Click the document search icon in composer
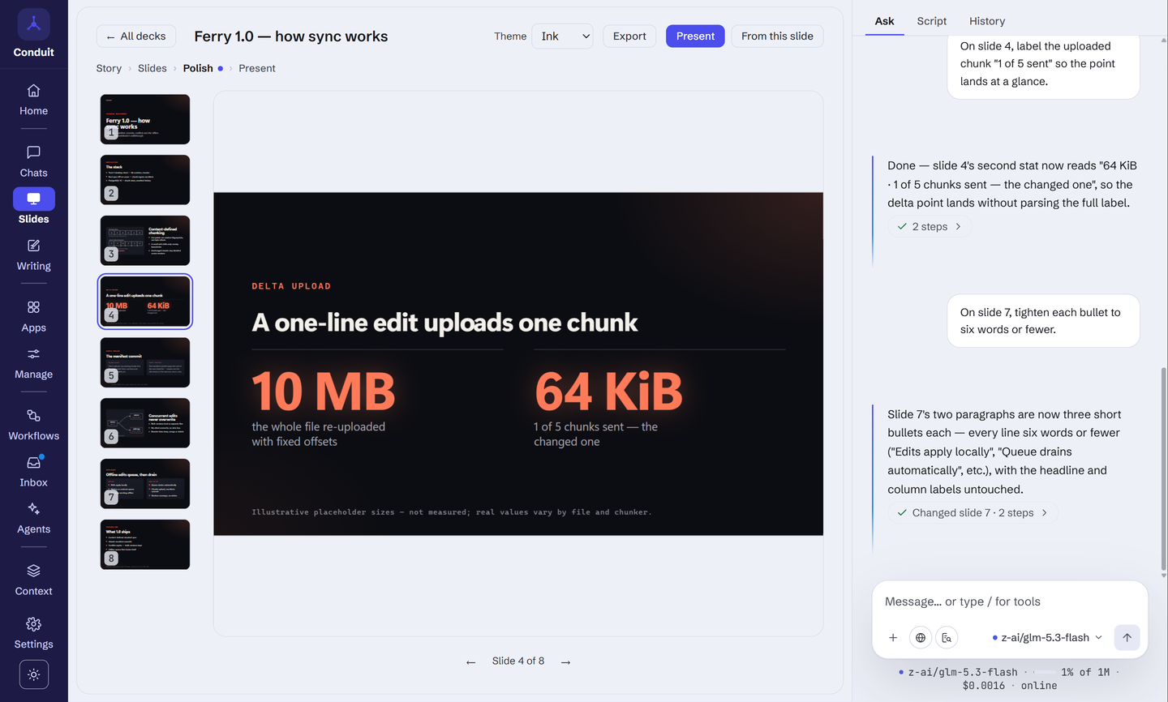 [947, 637]
